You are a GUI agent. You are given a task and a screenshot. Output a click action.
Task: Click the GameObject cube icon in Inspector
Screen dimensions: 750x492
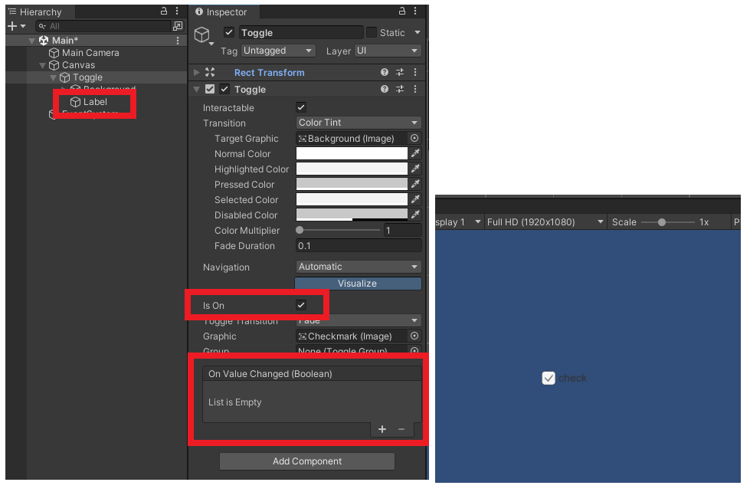201,34
